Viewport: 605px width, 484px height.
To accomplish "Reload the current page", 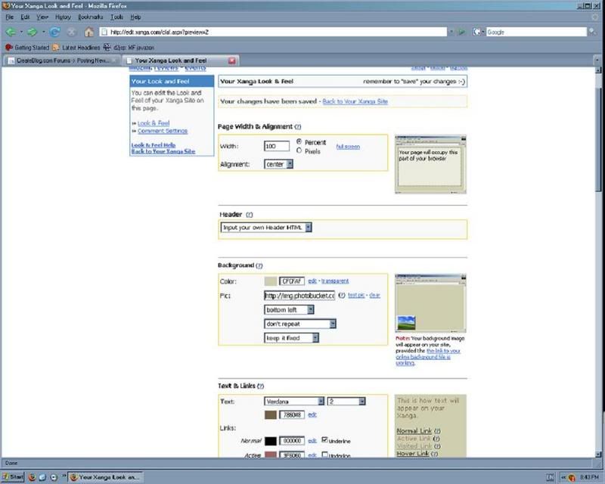I will tap(54, 32).
